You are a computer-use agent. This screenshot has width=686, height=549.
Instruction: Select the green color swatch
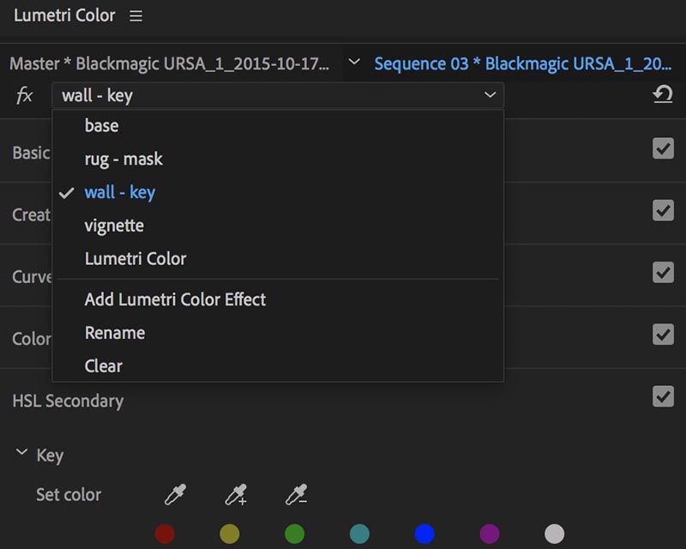294,534
